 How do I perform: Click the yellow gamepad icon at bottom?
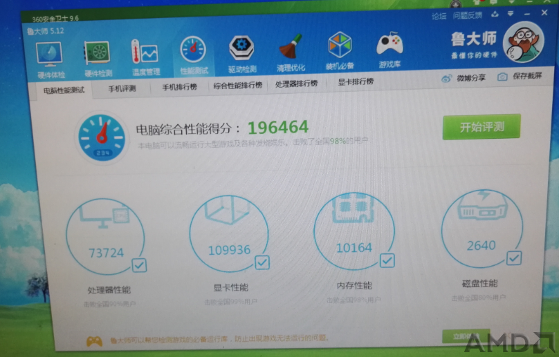pyautogui.click(x=94, y=342)
